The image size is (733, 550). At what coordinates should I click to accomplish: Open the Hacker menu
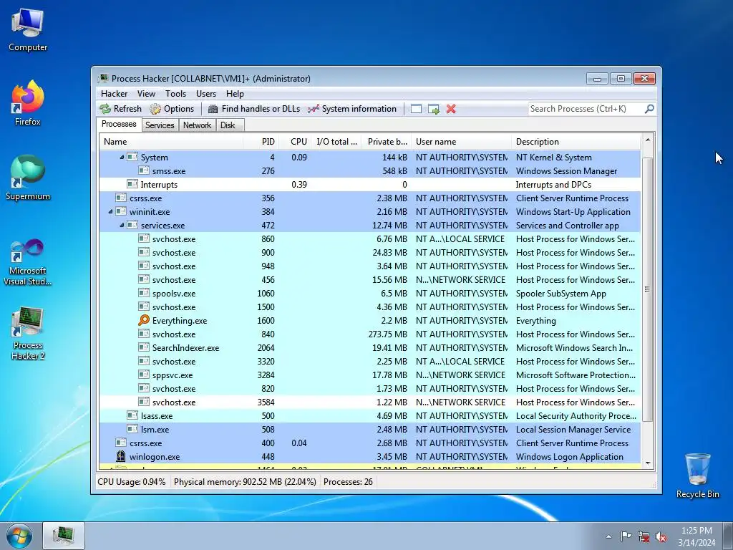[114, 94]
